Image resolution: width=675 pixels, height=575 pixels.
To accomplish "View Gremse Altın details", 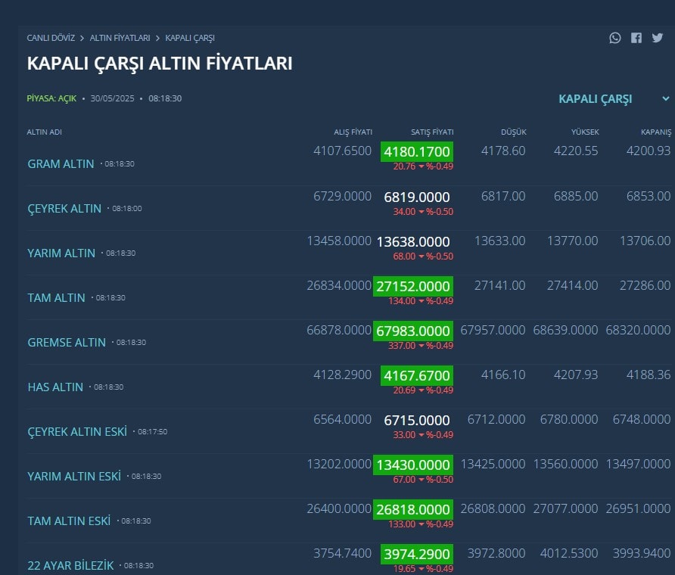I will [x=67, y=342].
